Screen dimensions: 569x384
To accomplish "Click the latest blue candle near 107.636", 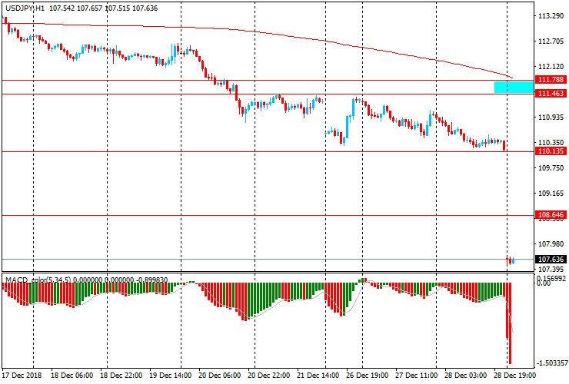I will click(514, 260).
